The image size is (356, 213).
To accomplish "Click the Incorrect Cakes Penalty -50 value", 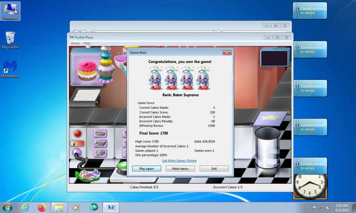I will (x=212, y=121).
